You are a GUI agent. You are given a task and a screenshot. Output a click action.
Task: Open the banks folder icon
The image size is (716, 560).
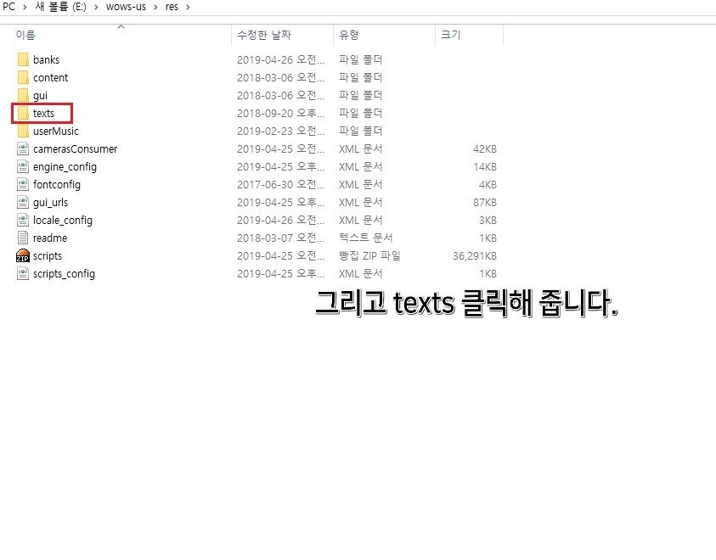[x=23, y=59]
